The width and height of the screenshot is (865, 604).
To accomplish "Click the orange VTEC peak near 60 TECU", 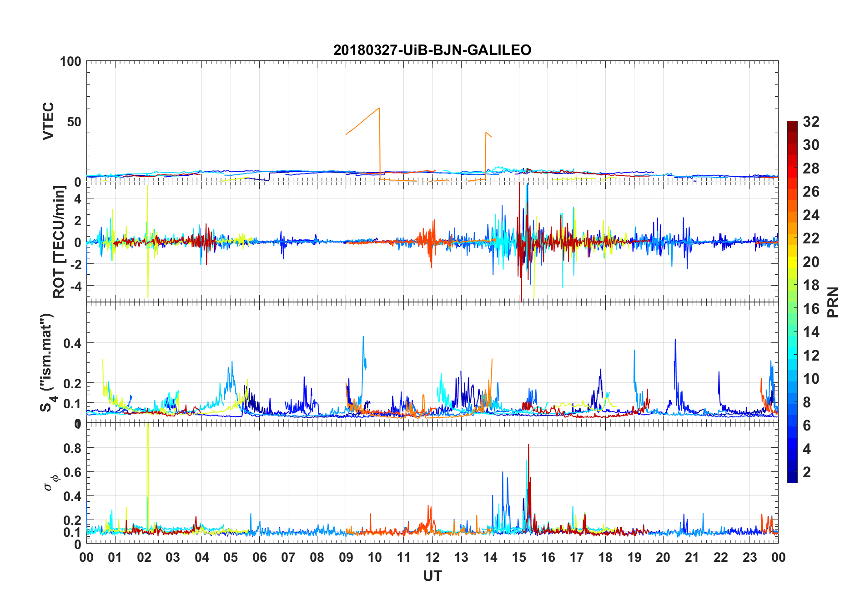I will click(379, 109).
